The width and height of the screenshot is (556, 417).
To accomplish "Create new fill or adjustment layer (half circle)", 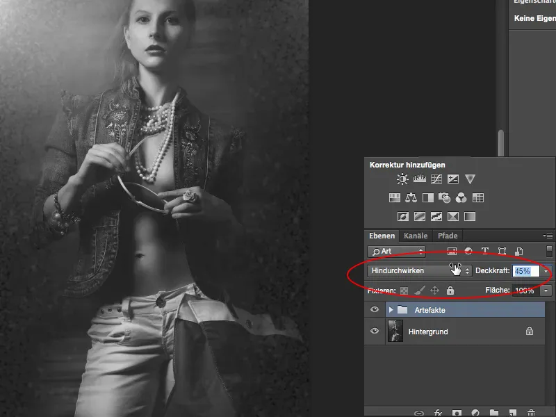I will coord(475,413).
